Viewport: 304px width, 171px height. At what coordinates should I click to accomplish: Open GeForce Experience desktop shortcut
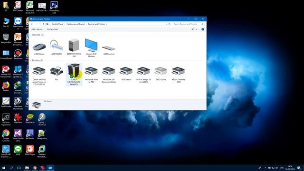point(6,119)
